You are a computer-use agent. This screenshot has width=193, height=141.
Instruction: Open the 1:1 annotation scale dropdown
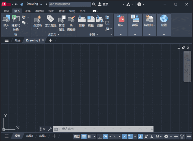coord(159,136)
